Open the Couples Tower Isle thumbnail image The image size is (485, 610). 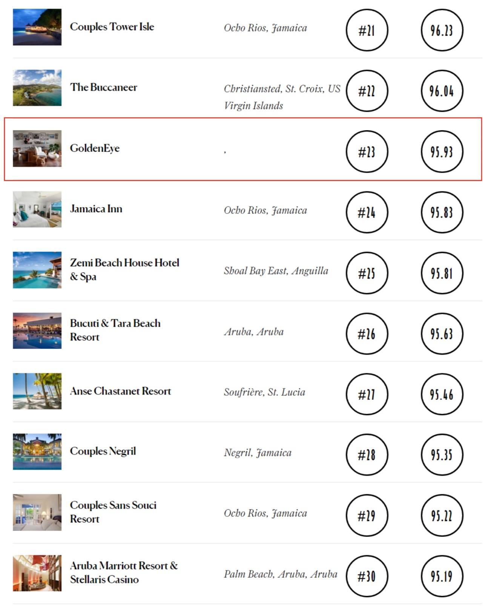[x=37, y=27]
